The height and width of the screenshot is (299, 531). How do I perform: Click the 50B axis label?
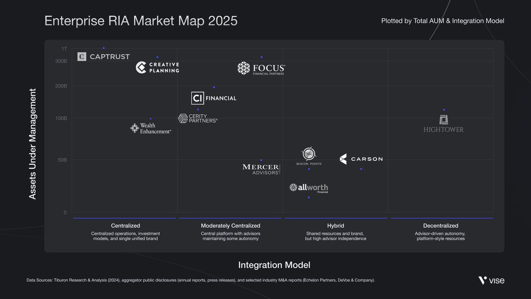point(63,160)
